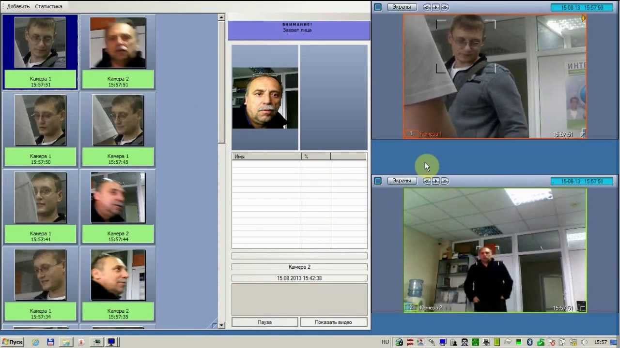Click the Имя column header
Image resolution: width=620 pixels, height=348 pixels.
click(x=266, y=157)
